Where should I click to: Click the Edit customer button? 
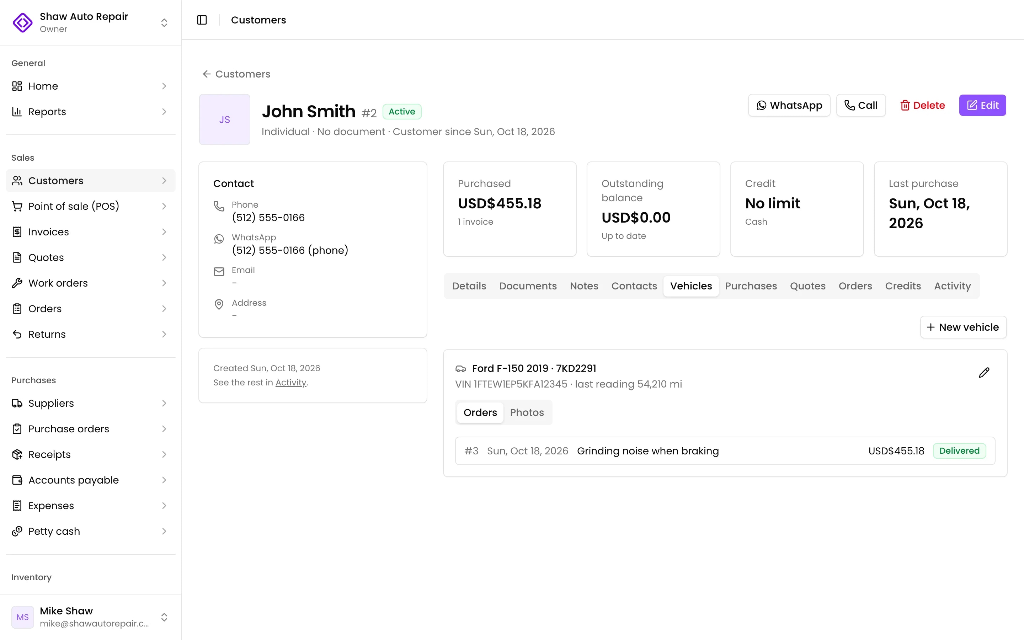coord(982,105)
